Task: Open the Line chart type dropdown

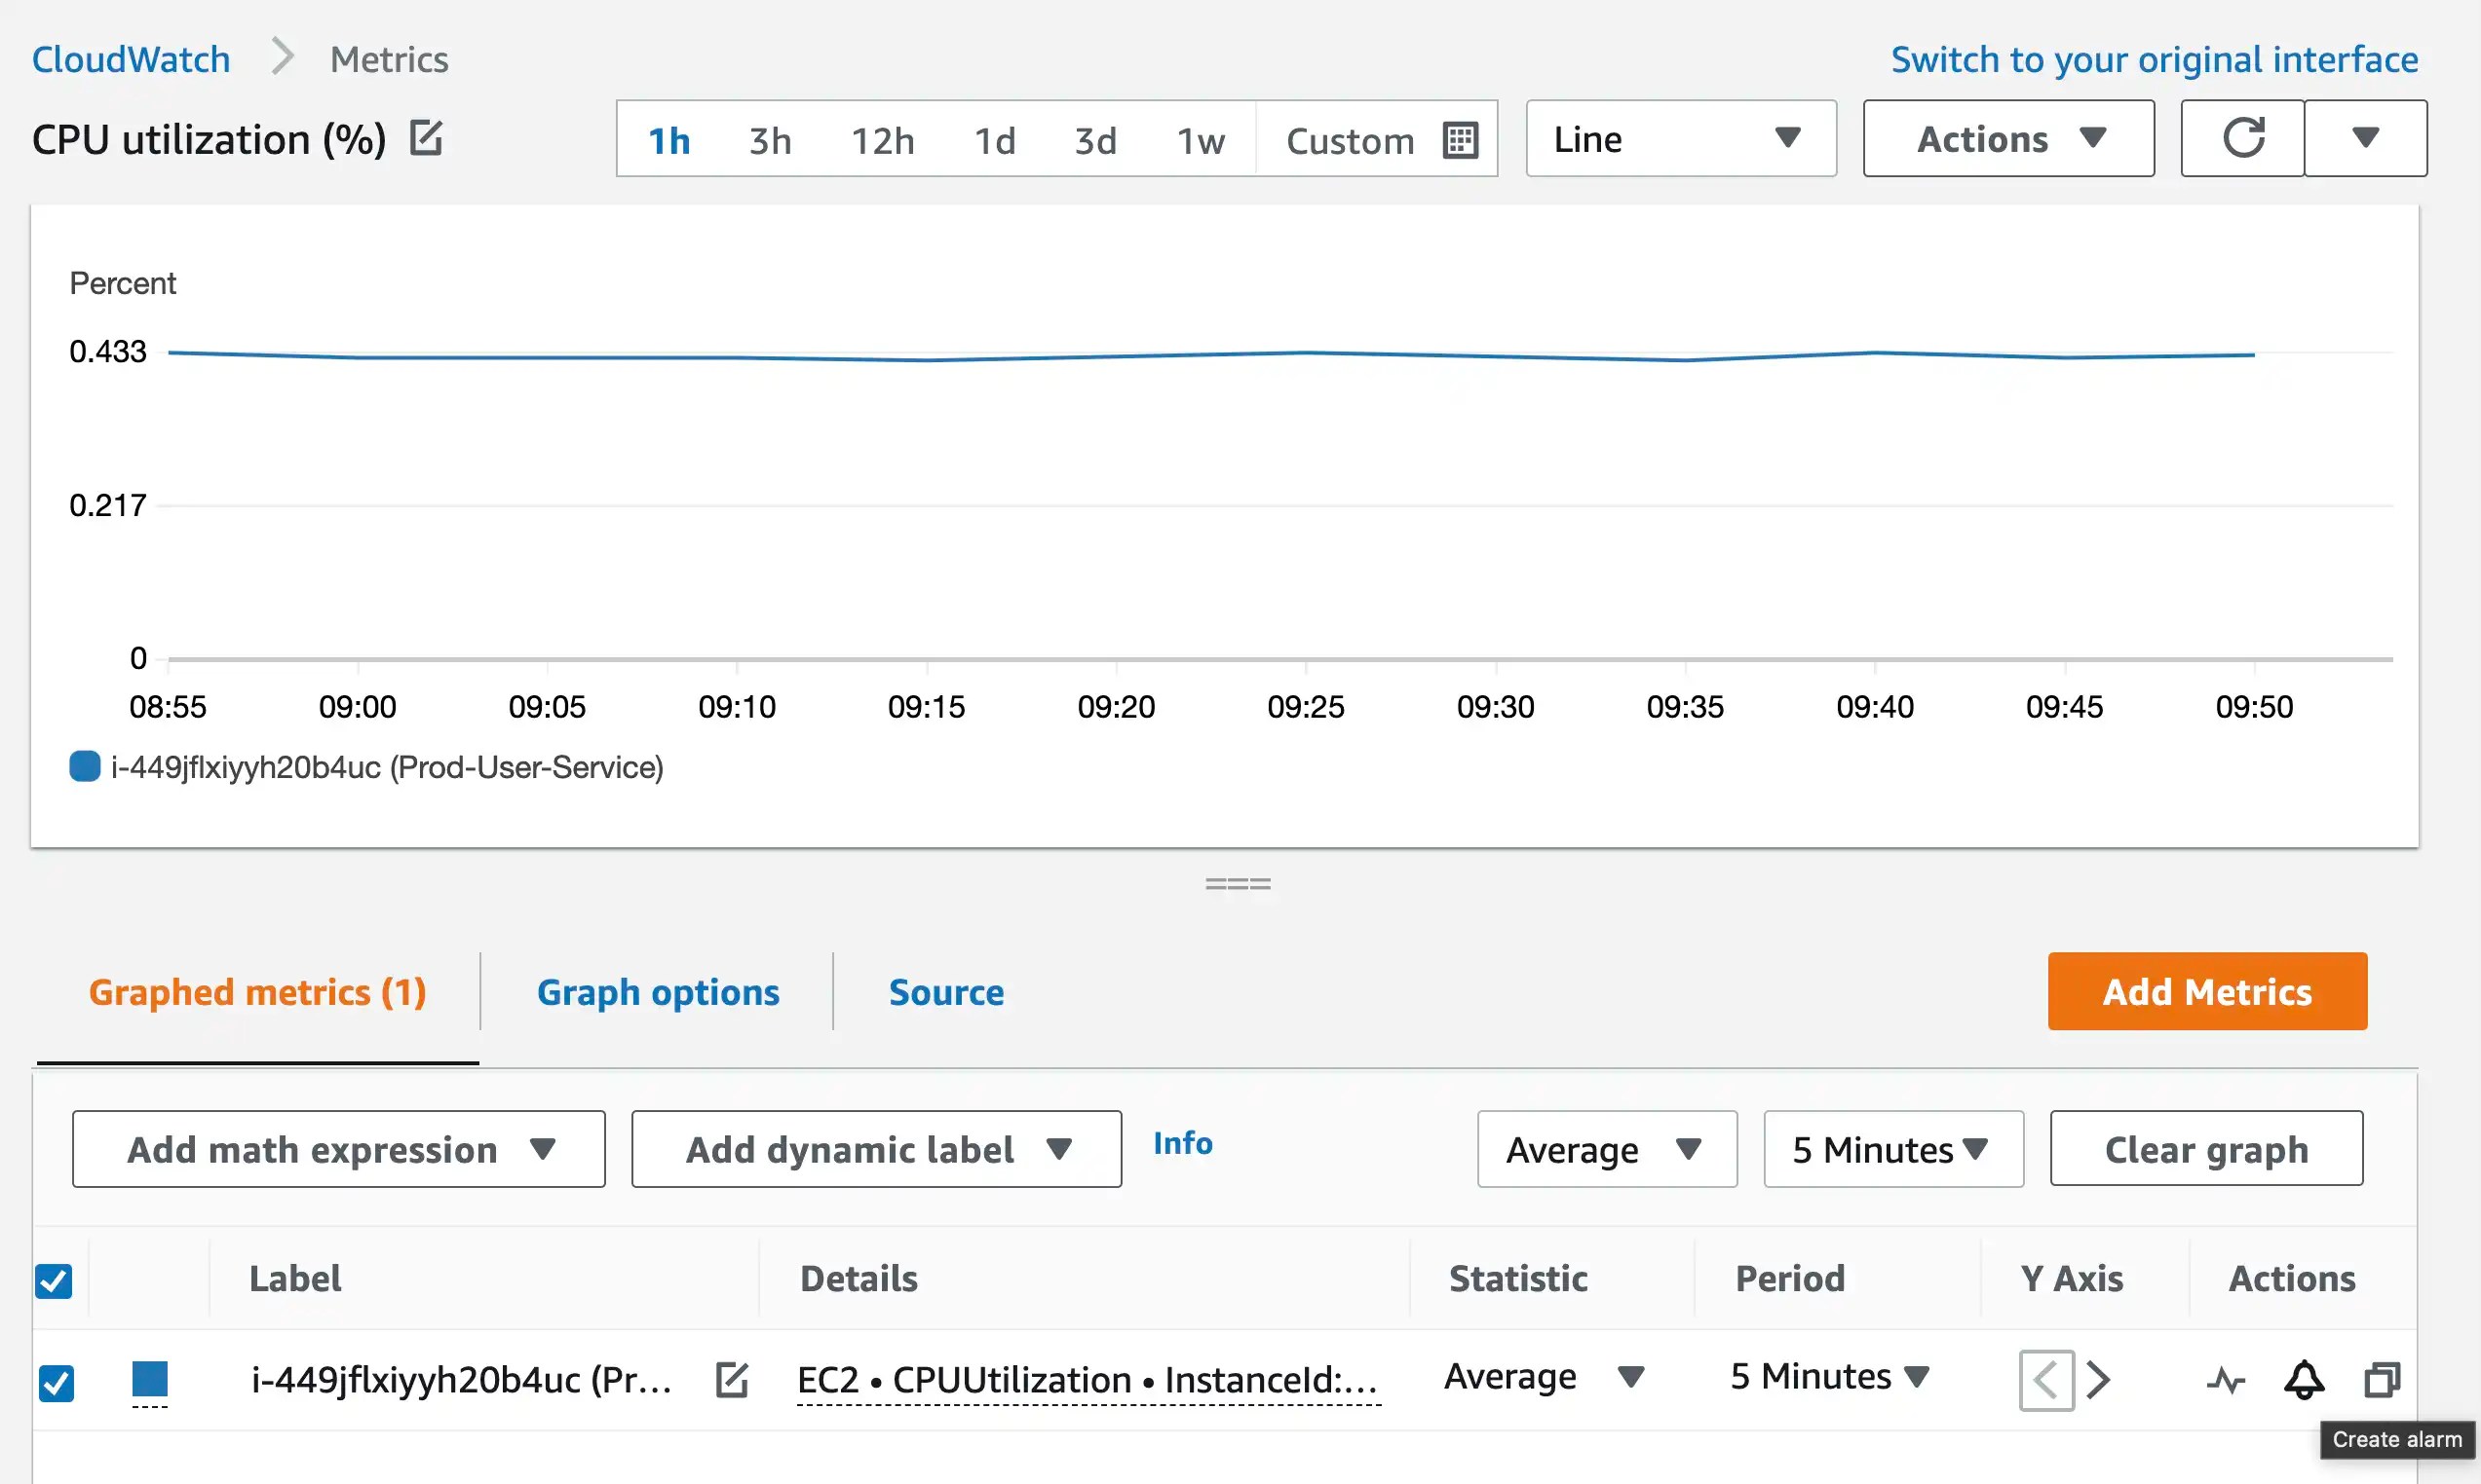Action: (1680, 139)
